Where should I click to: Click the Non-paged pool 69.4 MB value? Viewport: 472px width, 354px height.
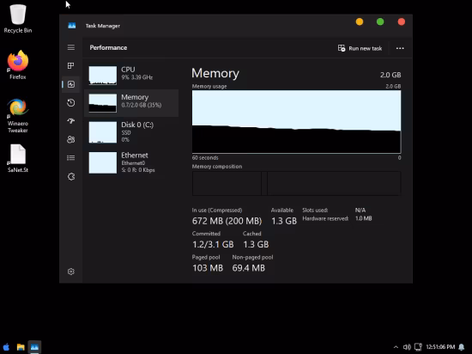(x=249, y=268)
